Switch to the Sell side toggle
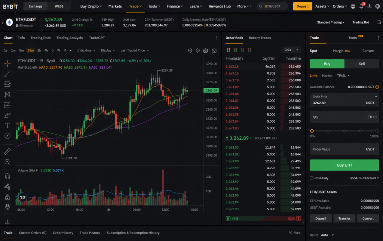 pos(362,64)
